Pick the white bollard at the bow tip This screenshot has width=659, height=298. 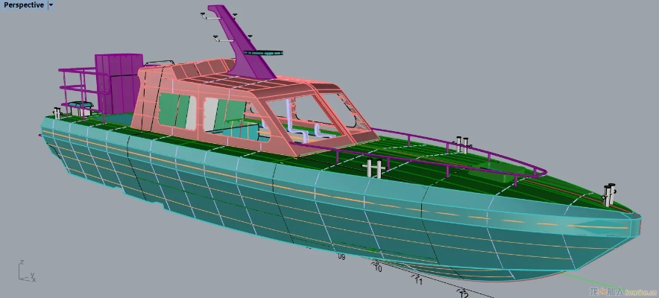[611, 194]
